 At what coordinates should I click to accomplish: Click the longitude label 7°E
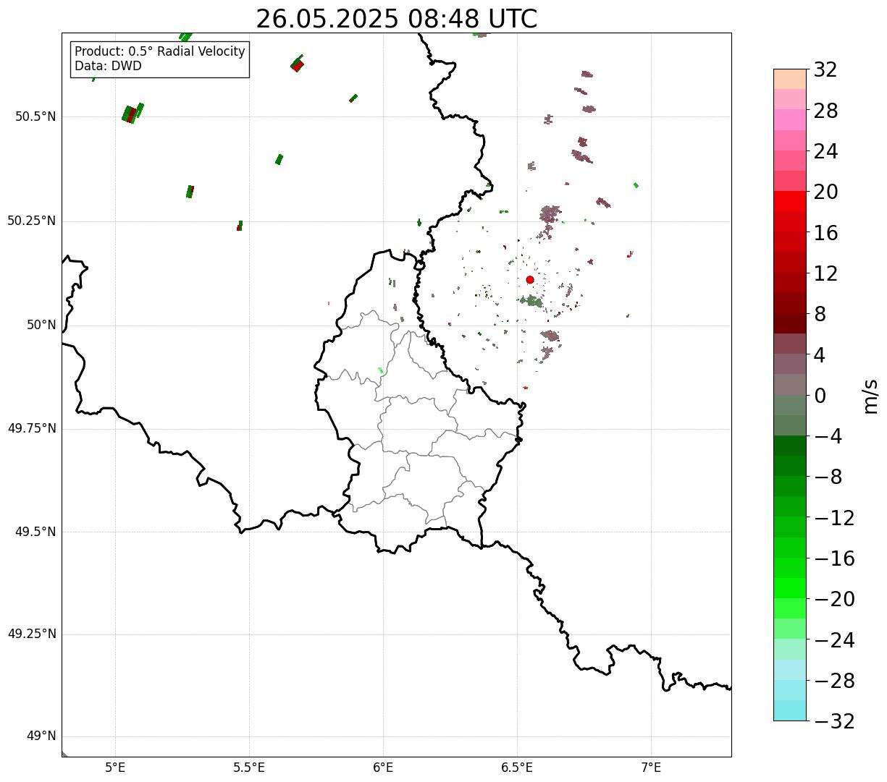651,768
